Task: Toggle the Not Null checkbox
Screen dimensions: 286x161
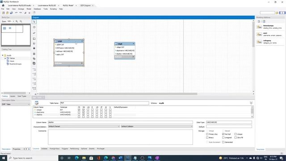Action: 223,134
